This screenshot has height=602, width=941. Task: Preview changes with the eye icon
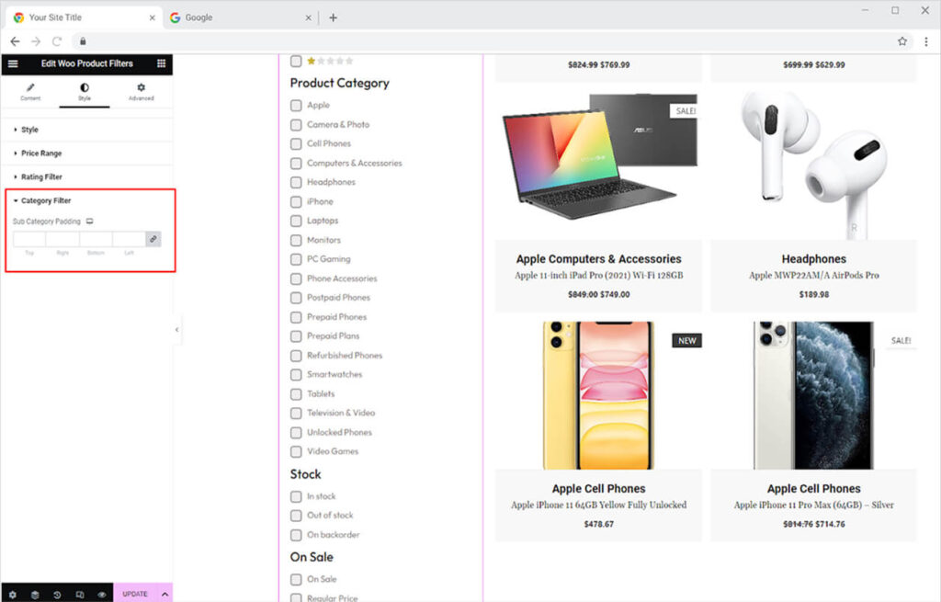pyautogui.click(x=100, y=594)
